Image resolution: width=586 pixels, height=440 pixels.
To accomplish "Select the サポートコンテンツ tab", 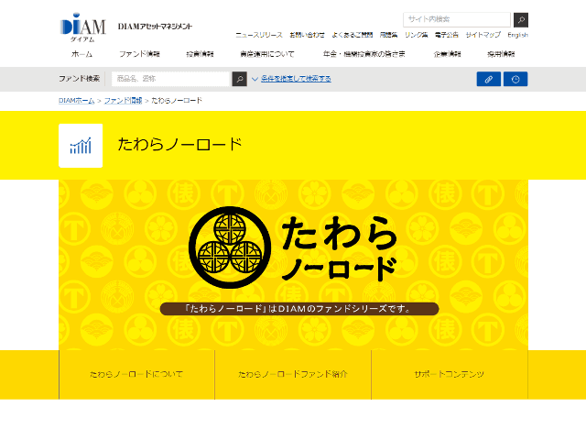I will coord(450,374).
